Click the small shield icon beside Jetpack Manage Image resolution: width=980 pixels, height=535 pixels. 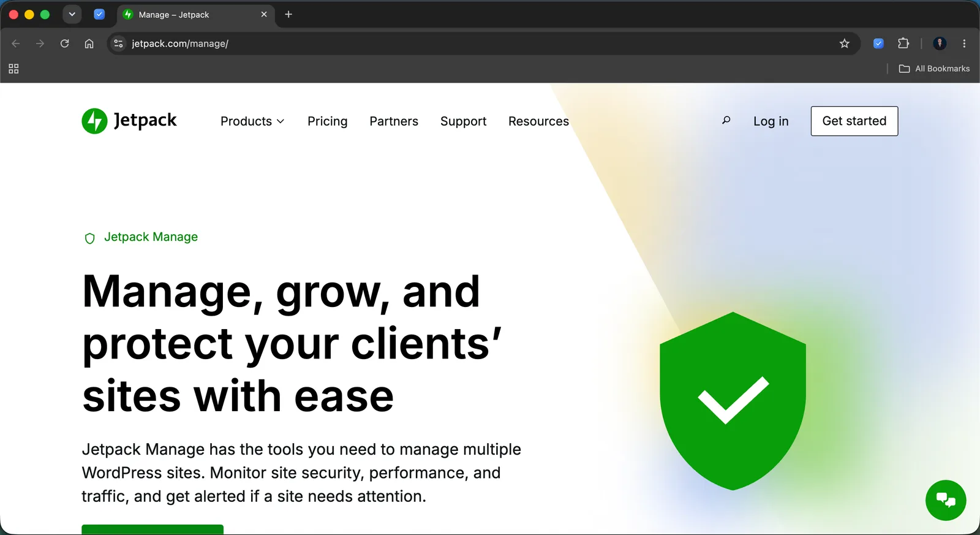(x=89, y=238)
